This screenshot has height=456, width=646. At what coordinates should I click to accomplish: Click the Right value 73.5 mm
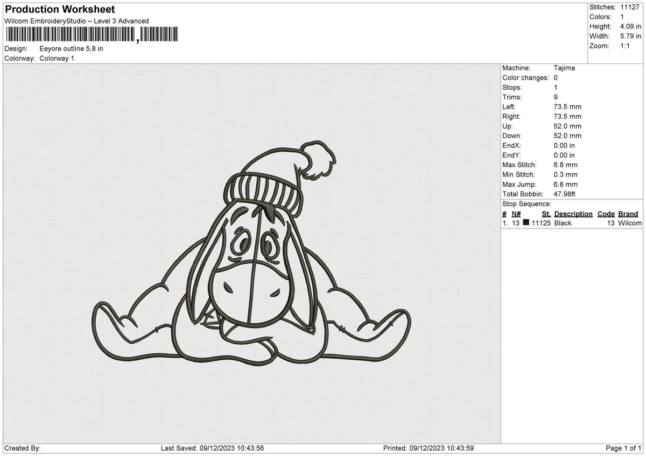(x=567, y=116)
